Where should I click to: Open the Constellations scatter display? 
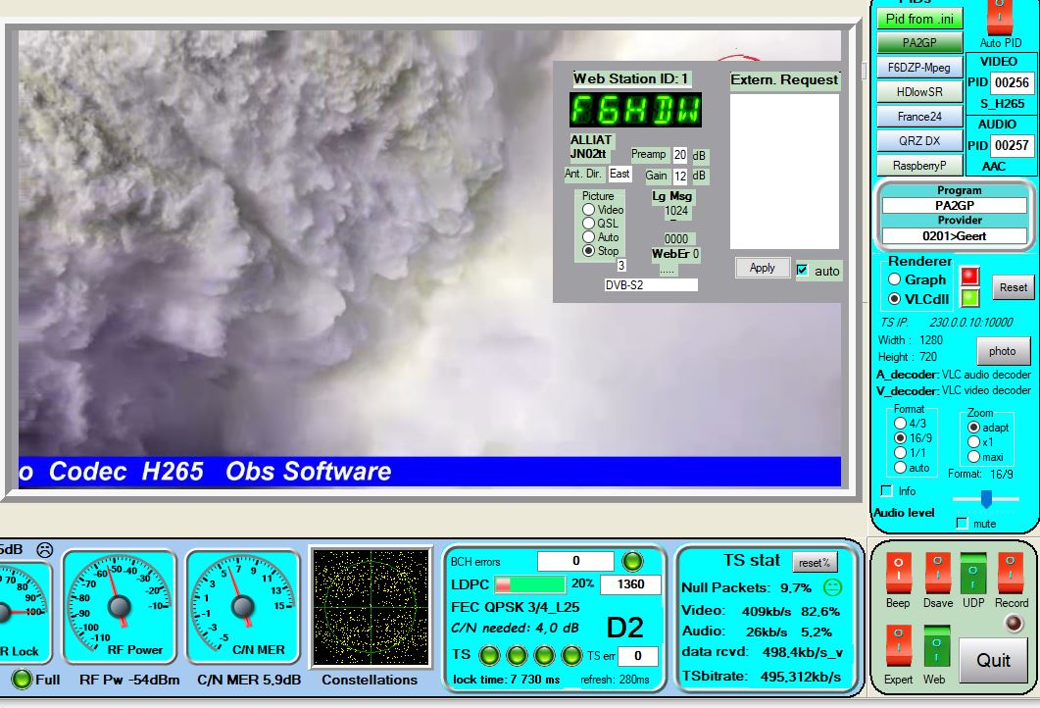click(x=371, y=607)
